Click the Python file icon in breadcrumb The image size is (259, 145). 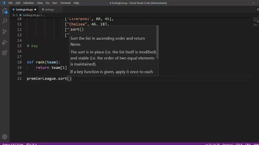click(21, 15)
